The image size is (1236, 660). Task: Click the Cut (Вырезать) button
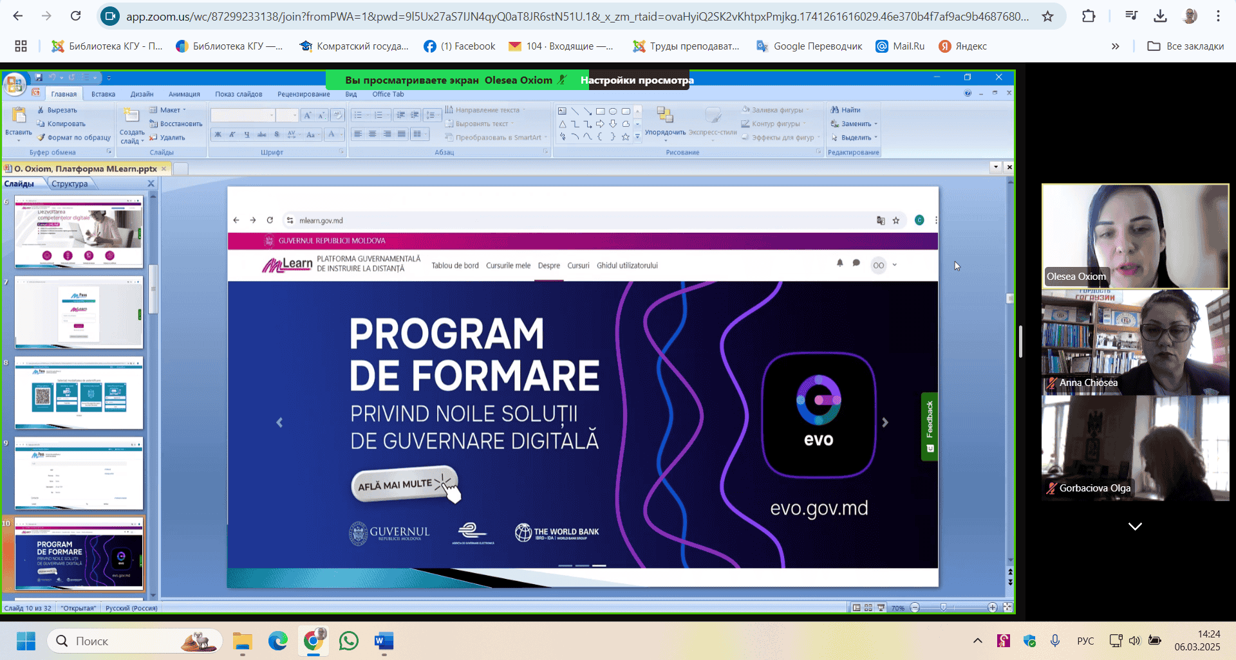pos(57,110)
